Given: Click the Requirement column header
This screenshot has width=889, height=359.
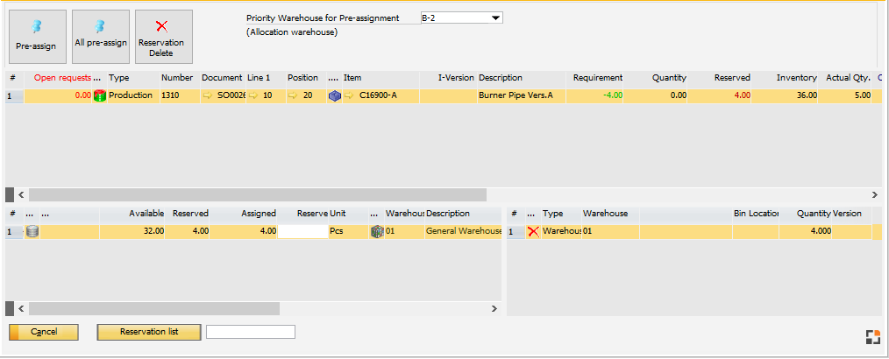Looking at the screenshot, I should 597,78.
